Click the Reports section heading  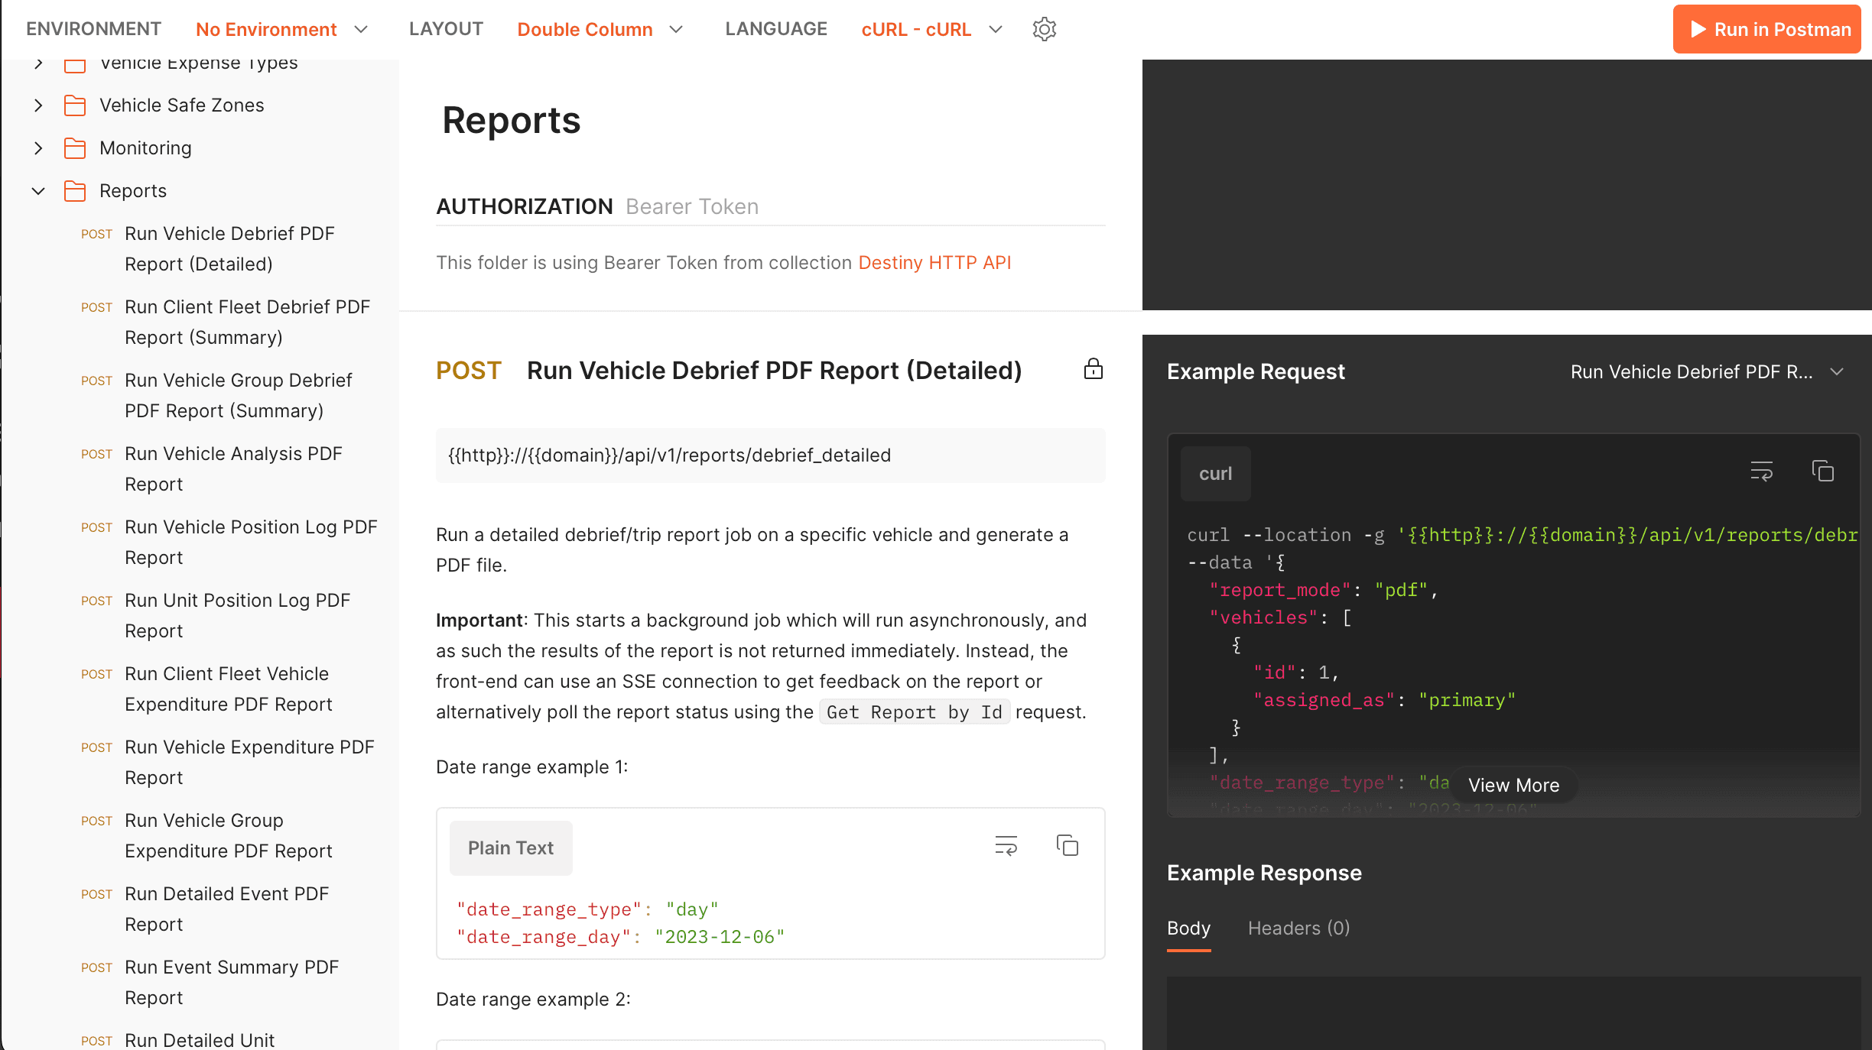point(512,121)
